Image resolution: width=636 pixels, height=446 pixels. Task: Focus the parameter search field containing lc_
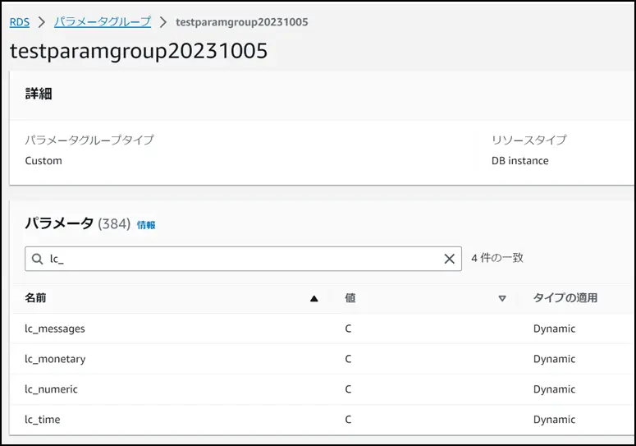243,259
